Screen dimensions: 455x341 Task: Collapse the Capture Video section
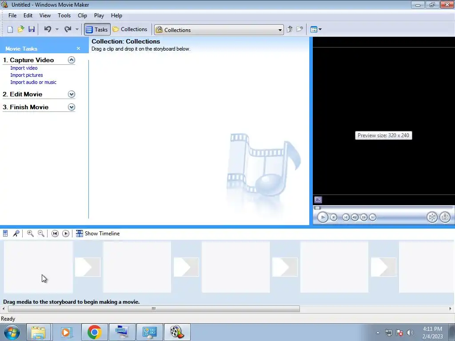[72, 60]
